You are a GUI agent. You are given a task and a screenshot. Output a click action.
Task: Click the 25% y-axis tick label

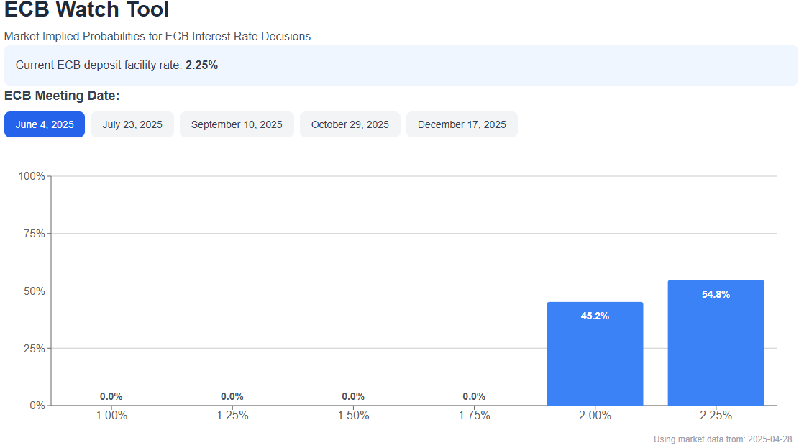click(33, 349)
